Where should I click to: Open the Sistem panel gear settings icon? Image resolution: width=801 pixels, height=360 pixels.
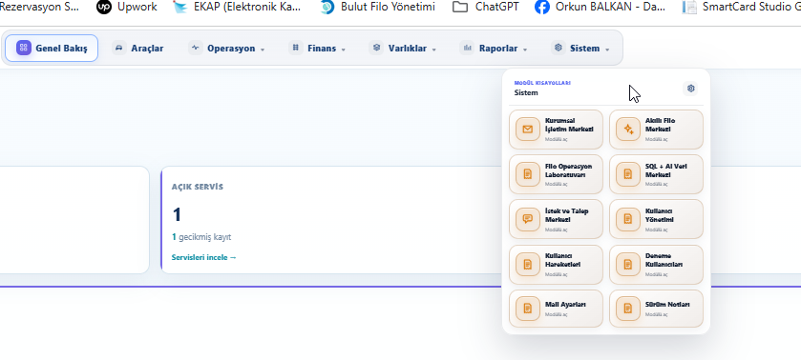click(690, 89)
